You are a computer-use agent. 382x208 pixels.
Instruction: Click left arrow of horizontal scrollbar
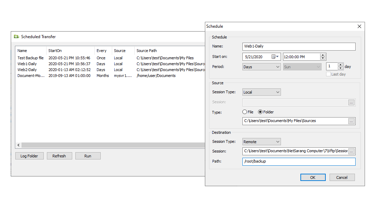18,145
